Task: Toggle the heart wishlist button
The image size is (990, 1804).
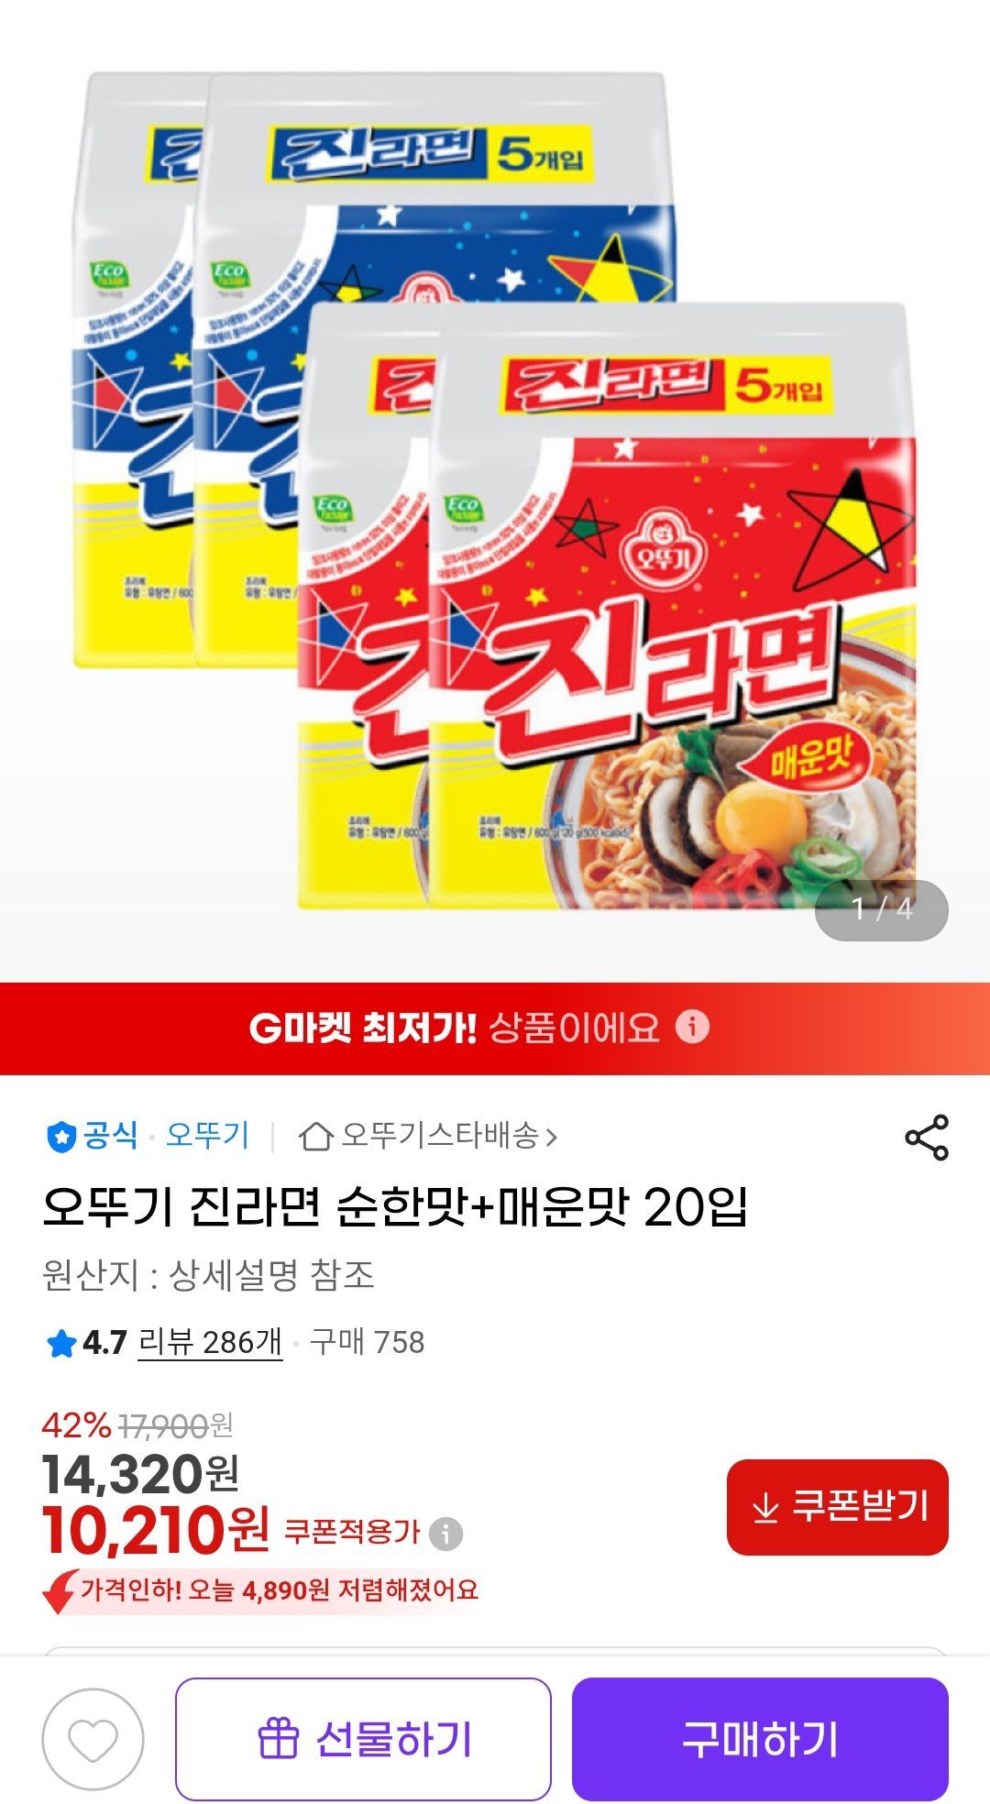Action: (93, 1739)
